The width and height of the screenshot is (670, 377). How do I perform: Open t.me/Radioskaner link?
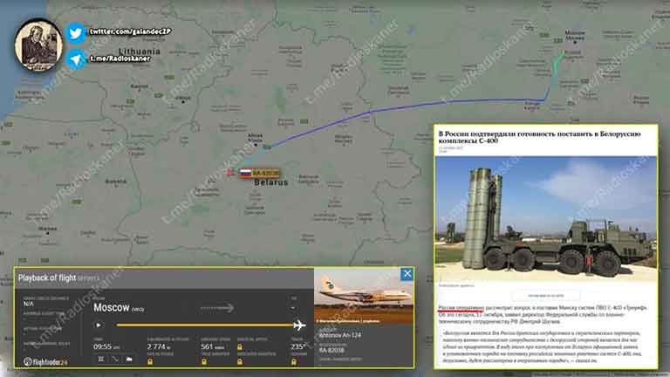point(120,58)
